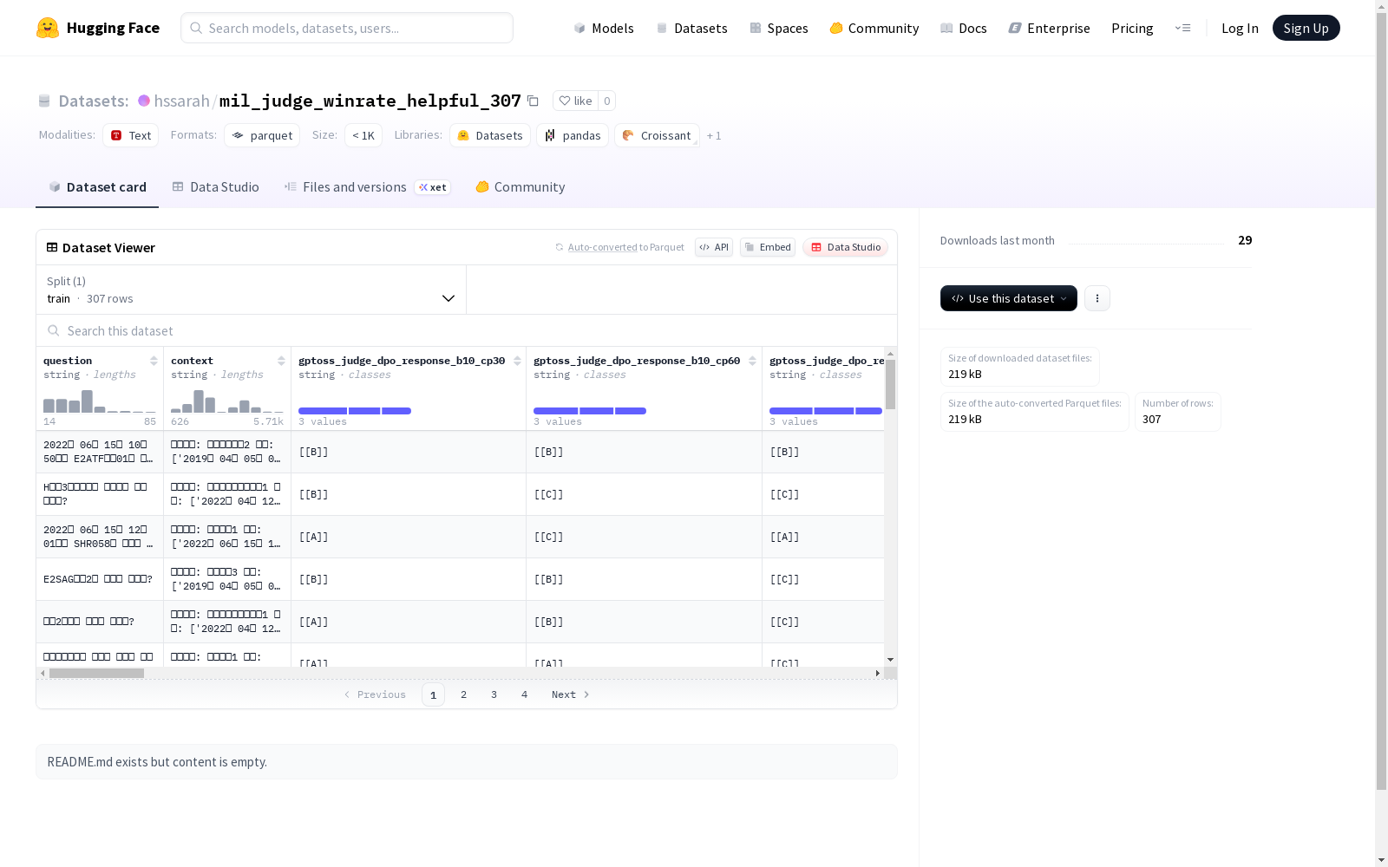Open the three-dot more options button
Screen dimensions: 1388x867
pyautogui.click(x=1097, y=298)
